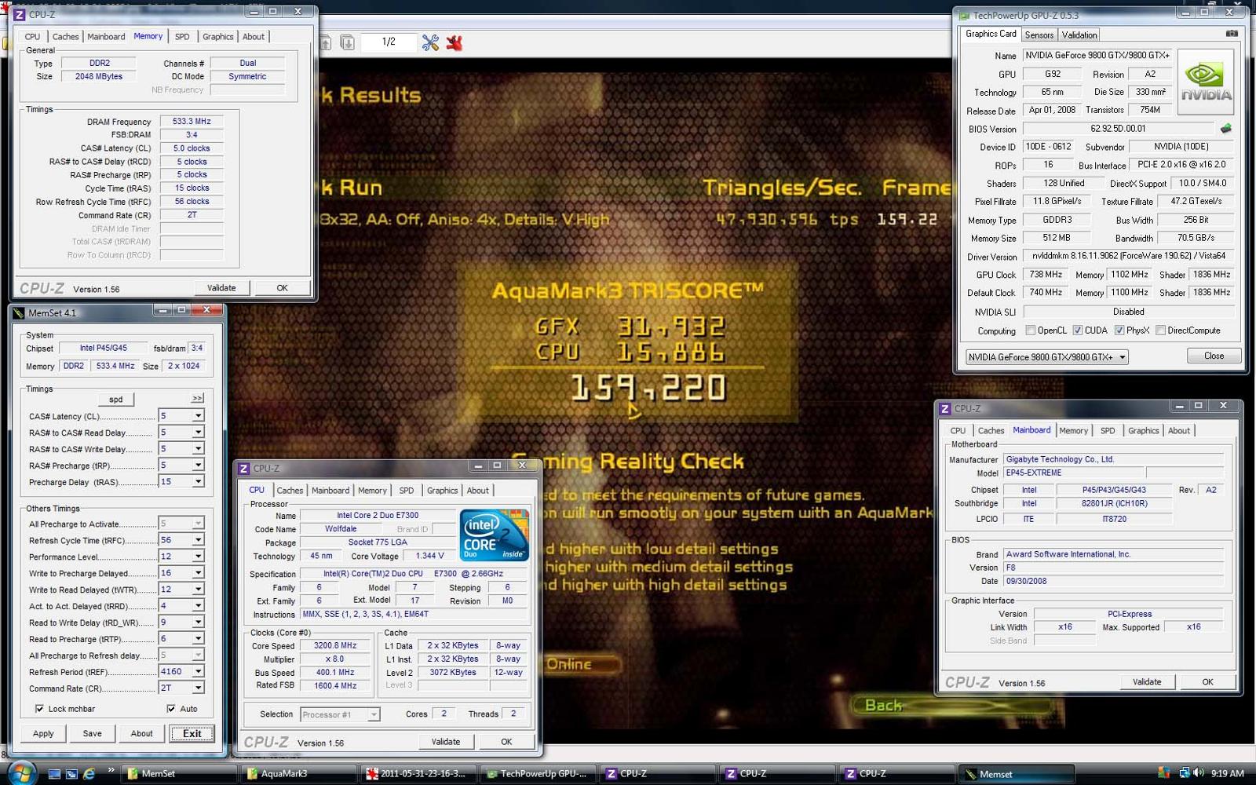Click Switch between windows quick launch icon

71,774
